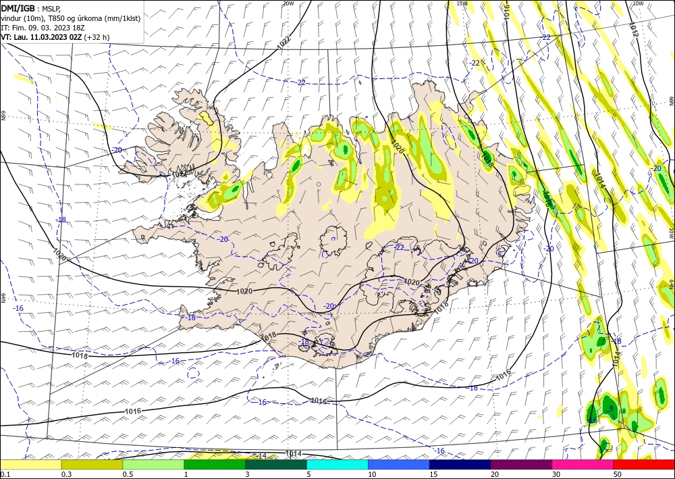Click the "1012" isobar label
Screen dimensions: 675x479
[x=634, y=29]
